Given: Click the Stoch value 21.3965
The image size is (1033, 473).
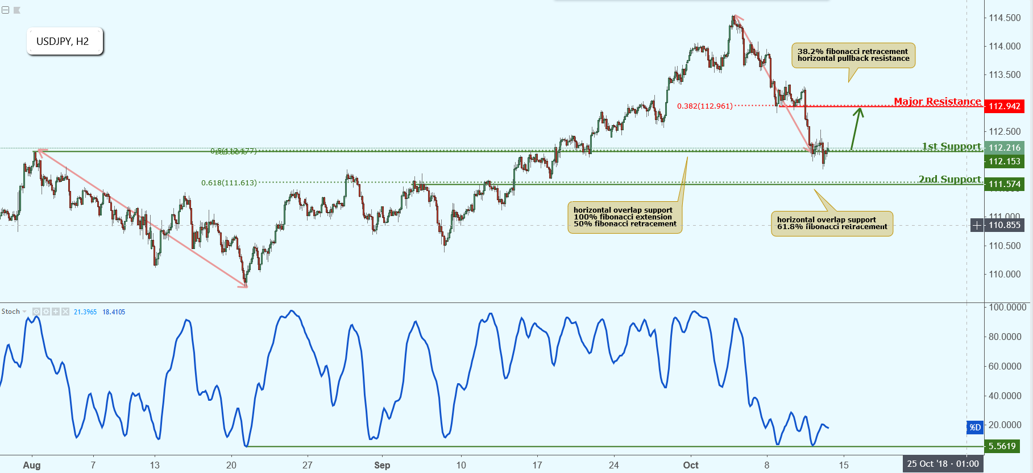Looking at the screenshot, I should pyautogui.click(x=85, y=312).
